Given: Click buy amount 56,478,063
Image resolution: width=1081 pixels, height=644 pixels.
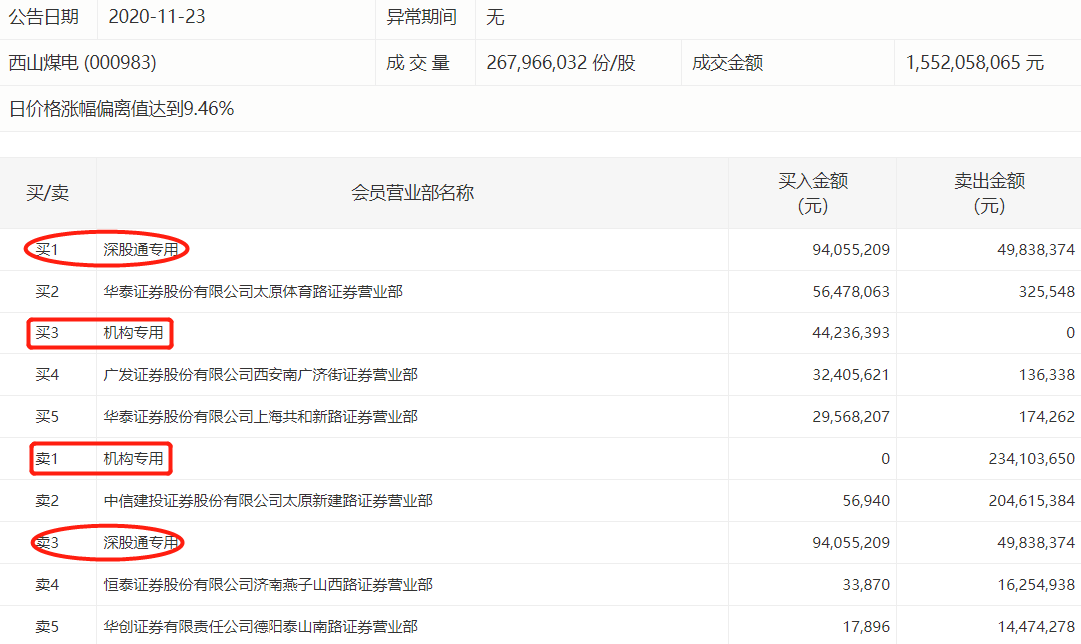Looking at the screenshot, I should pos(851,291).
